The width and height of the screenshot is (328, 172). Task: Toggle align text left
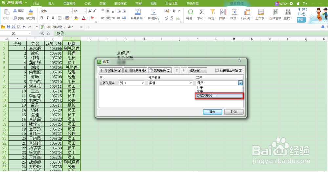(102, 18)
